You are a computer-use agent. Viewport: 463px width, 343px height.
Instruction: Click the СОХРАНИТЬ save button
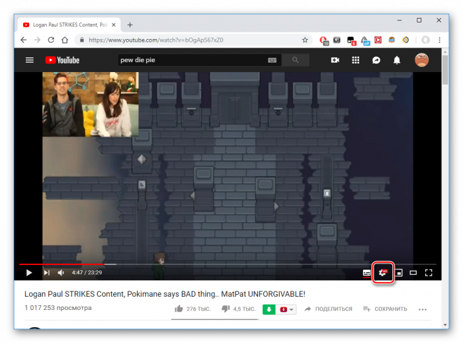coord(385,309)
